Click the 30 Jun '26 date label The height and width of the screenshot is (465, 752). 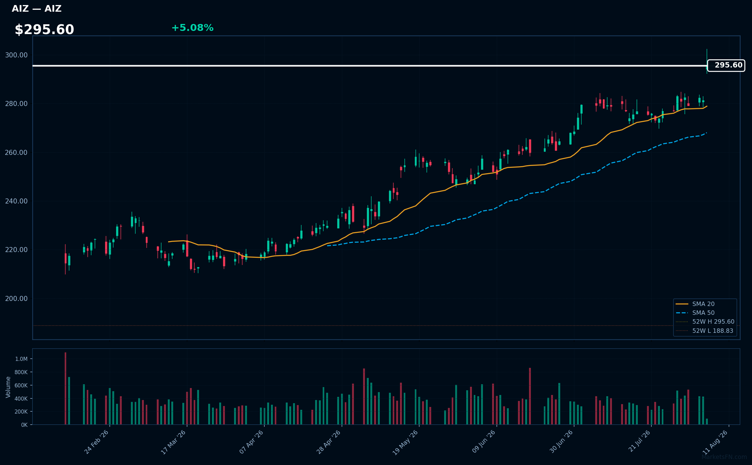(x=561, y=442)
